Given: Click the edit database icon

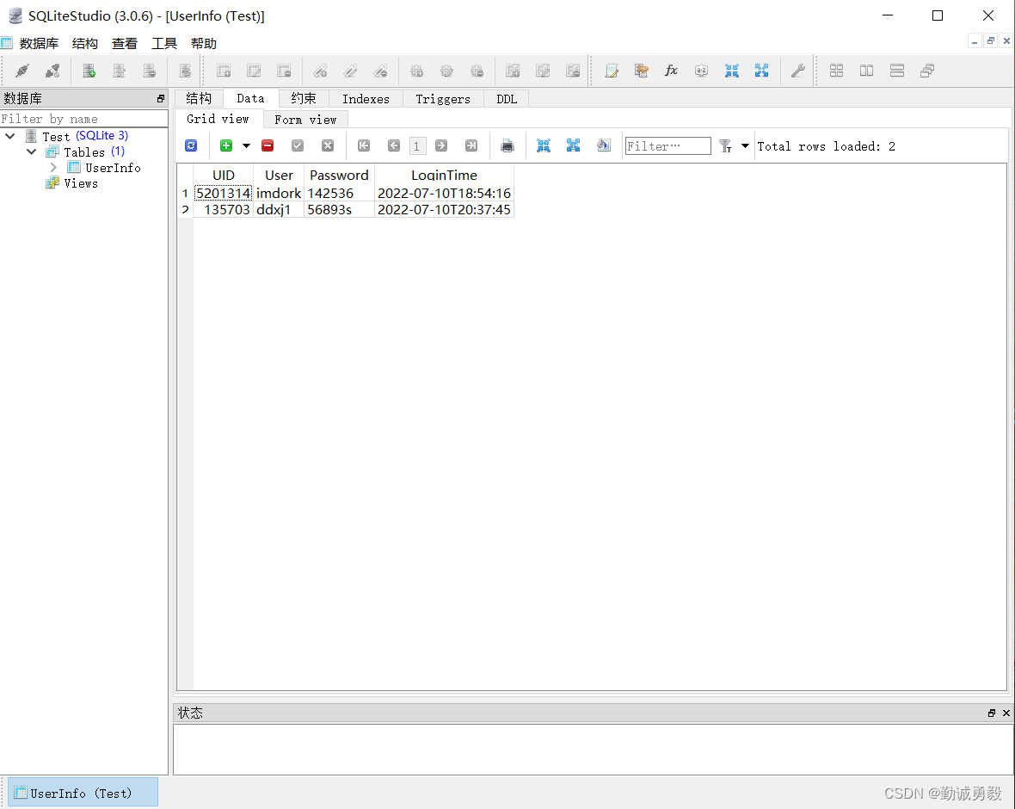Looking at the screenshot, I should pos(119,71).
